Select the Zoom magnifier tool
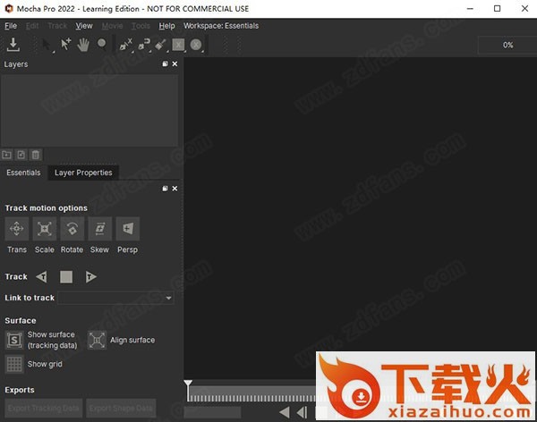 coord(101,44)
